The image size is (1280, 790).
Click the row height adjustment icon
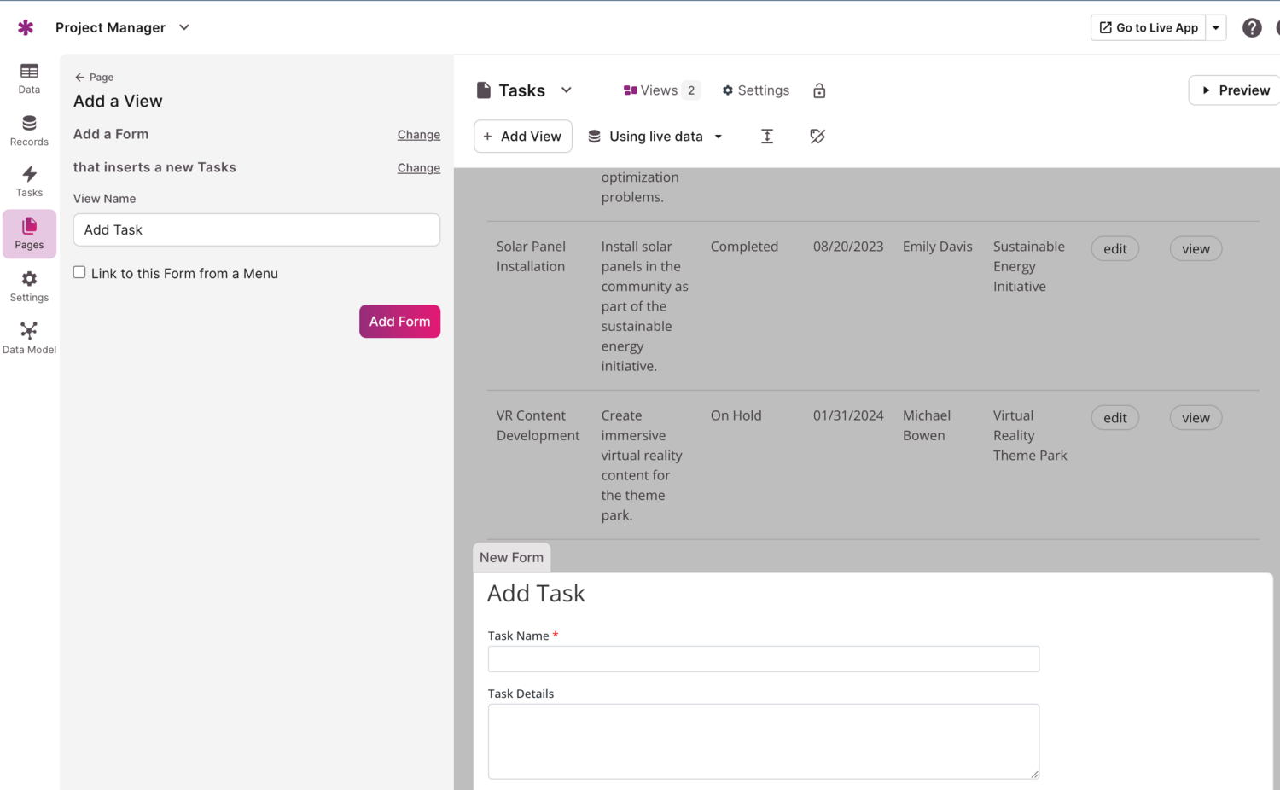point(766,136)
